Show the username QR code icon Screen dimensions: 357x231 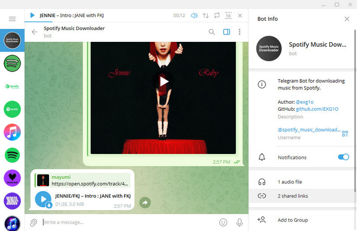[345, 134]
